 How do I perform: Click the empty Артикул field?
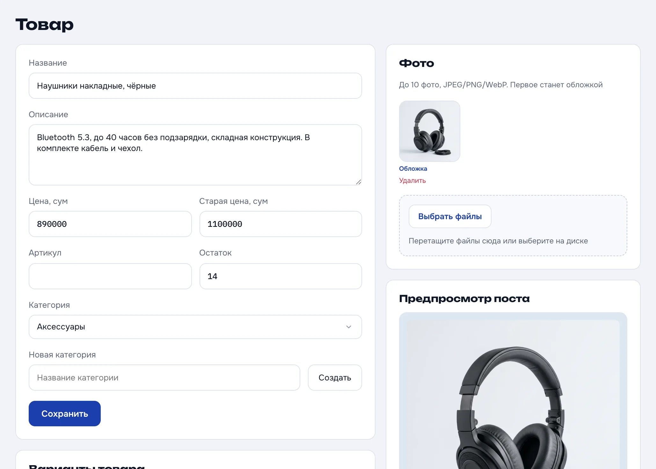tap(110, 276)
